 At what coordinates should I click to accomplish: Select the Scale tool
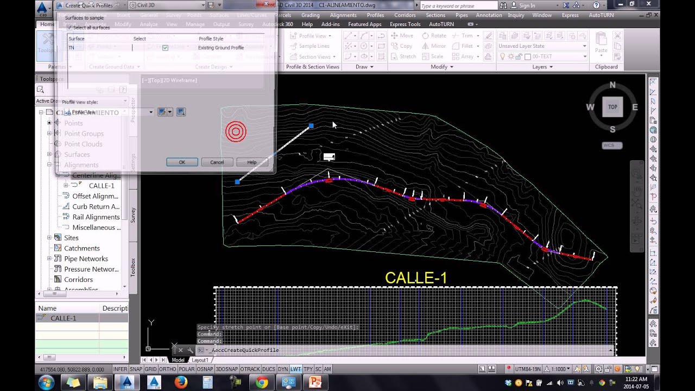click(x=433, y=56)
